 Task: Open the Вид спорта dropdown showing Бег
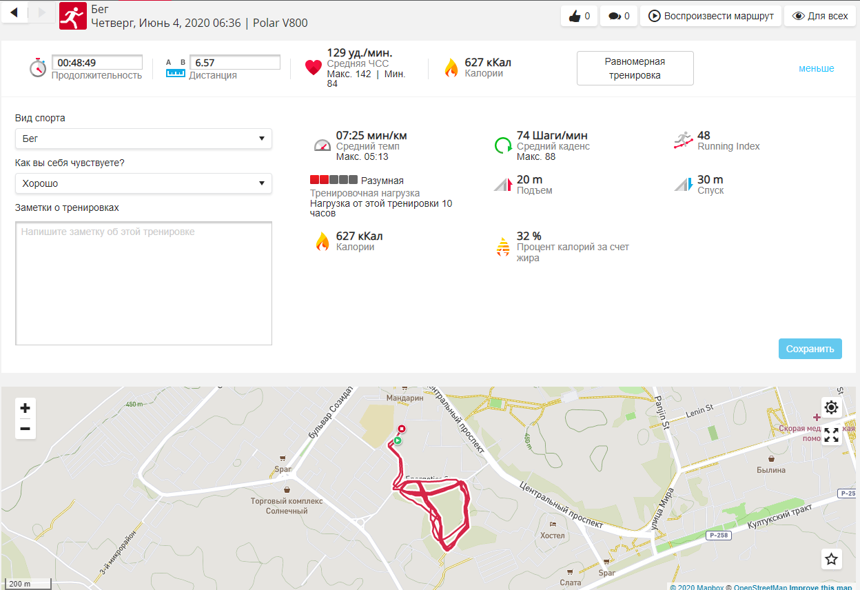(x=143, y=139)
